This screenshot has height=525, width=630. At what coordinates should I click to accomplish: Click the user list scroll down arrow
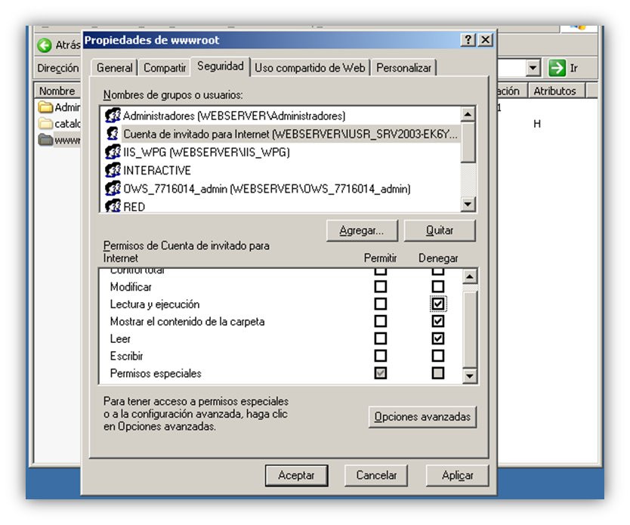[468, 204]
